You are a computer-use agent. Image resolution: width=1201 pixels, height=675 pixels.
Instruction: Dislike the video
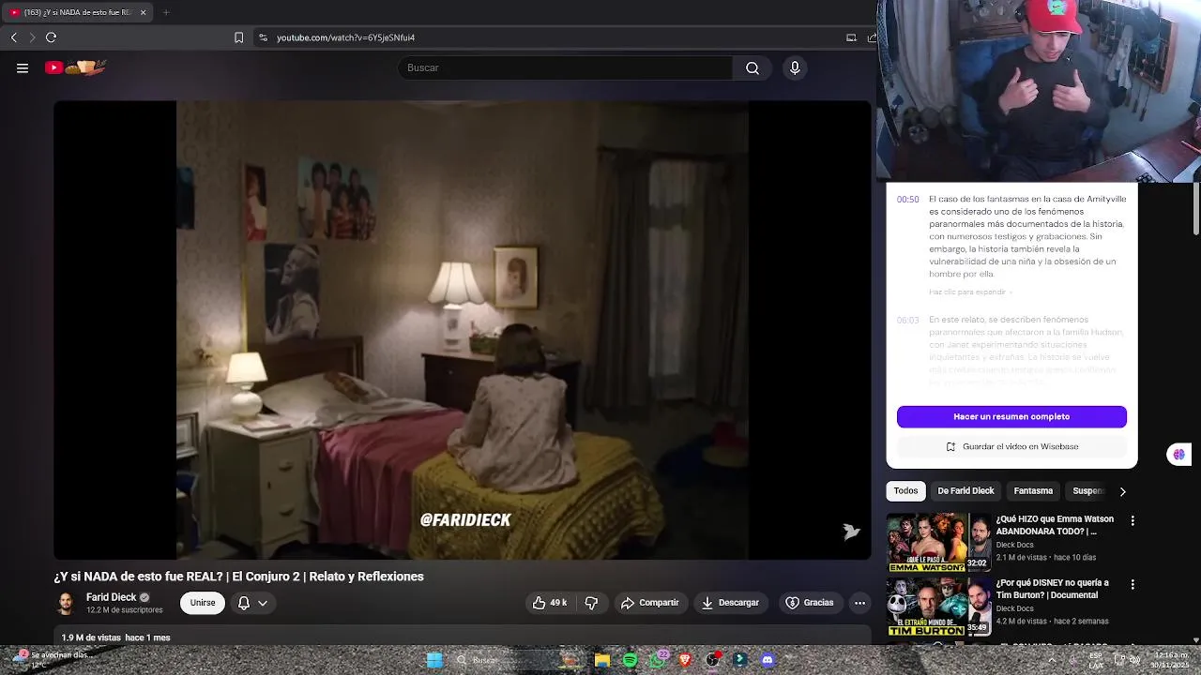coord(591,603)
